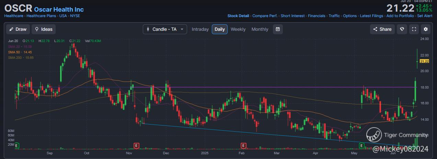Open the Oscar Health Inc company link
The width and height of the screenshot is (437, 159).
coord(59,10)
